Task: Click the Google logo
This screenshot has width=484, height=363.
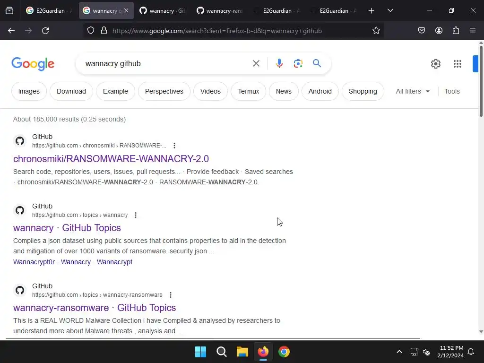Action: pyautogui.click(x=33, y=64)
